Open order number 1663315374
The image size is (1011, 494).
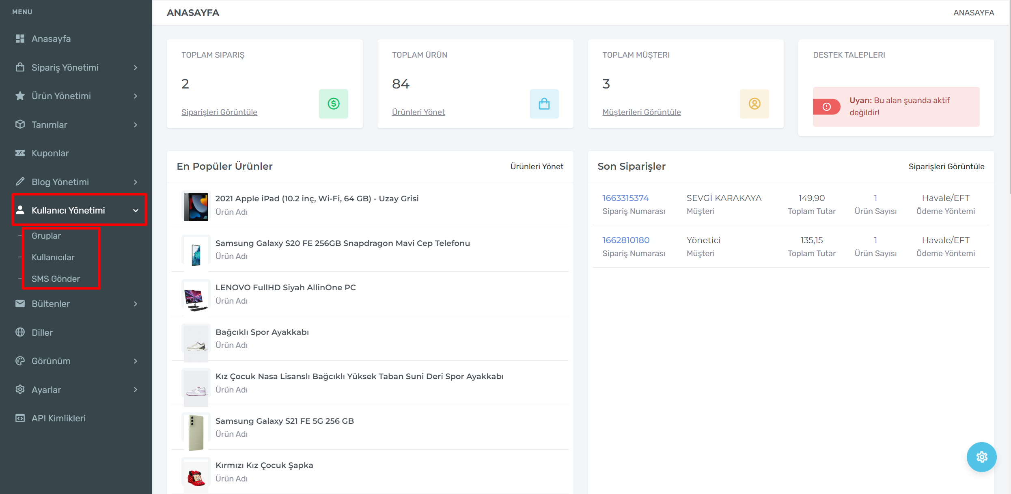pyautogui.click(x=625, y=198)
